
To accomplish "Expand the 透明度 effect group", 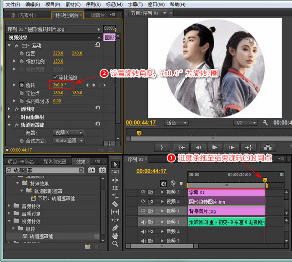I will click(x=9, y=109).
